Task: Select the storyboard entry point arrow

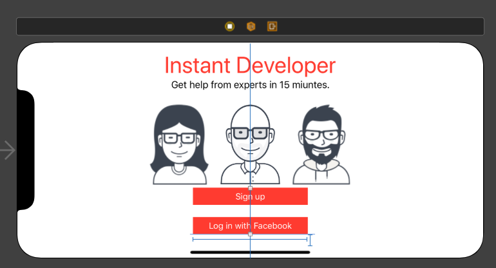Action: (8, 150)
